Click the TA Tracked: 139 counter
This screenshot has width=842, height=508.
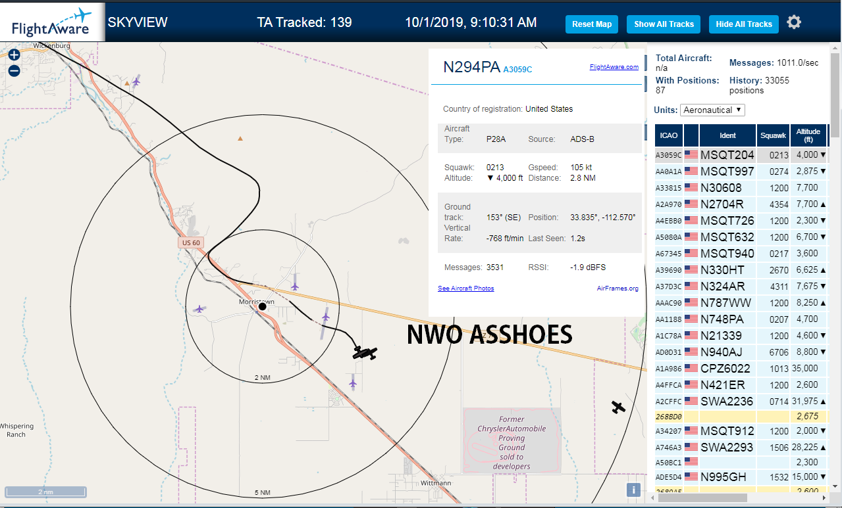point(304,22)
